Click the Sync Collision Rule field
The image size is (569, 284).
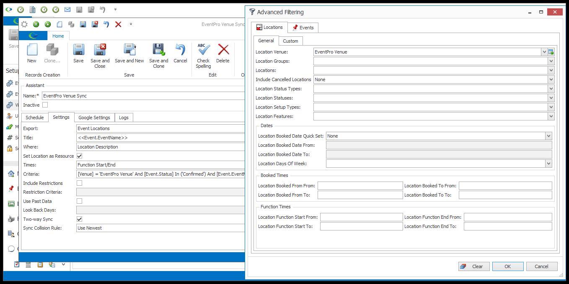click(160, 228)
